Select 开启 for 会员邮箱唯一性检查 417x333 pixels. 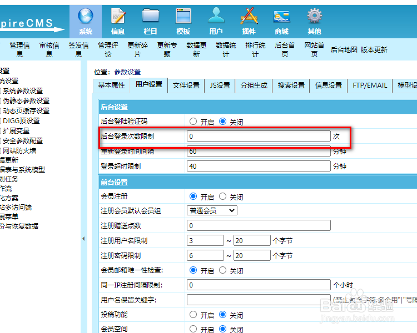[193, 270]
